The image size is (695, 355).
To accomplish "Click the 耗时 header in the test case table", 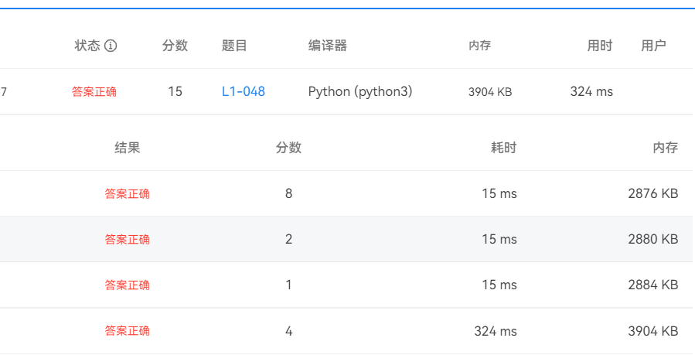I will [x=503, y=148].
